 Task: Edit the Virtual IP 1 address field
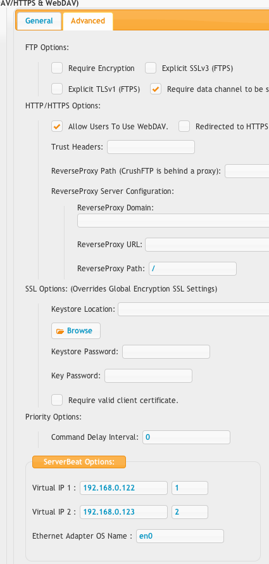click(123, 488)
